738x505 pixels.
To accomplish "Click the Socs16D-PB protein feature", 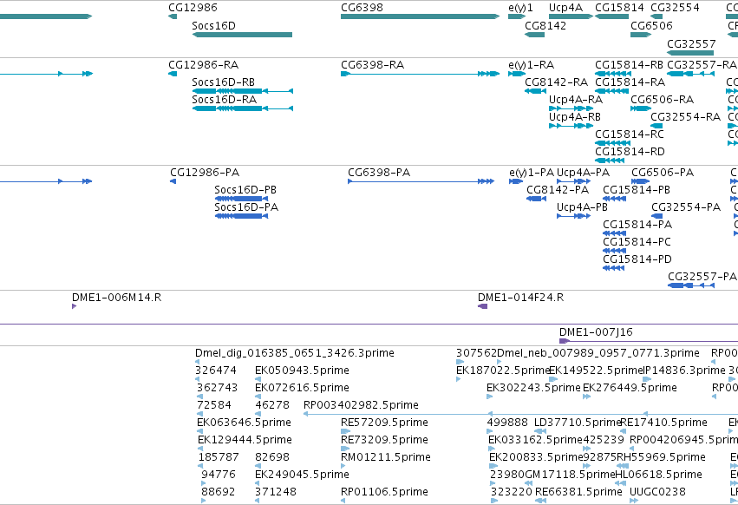I will (x=241, y=199).
